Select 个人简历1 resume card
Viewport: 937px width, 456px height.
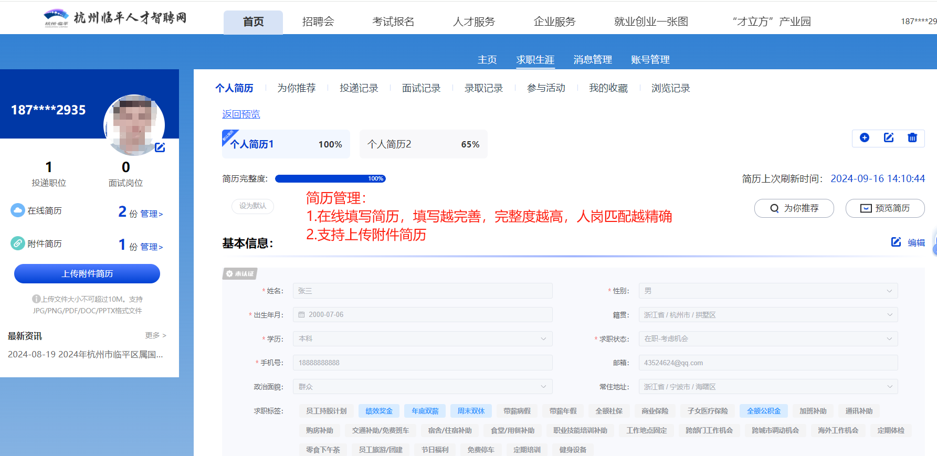[x=286, y=144]
